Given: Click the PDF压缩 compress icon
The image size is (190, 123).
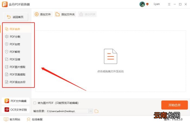Looking at the screenshot, I should [7, 59].
